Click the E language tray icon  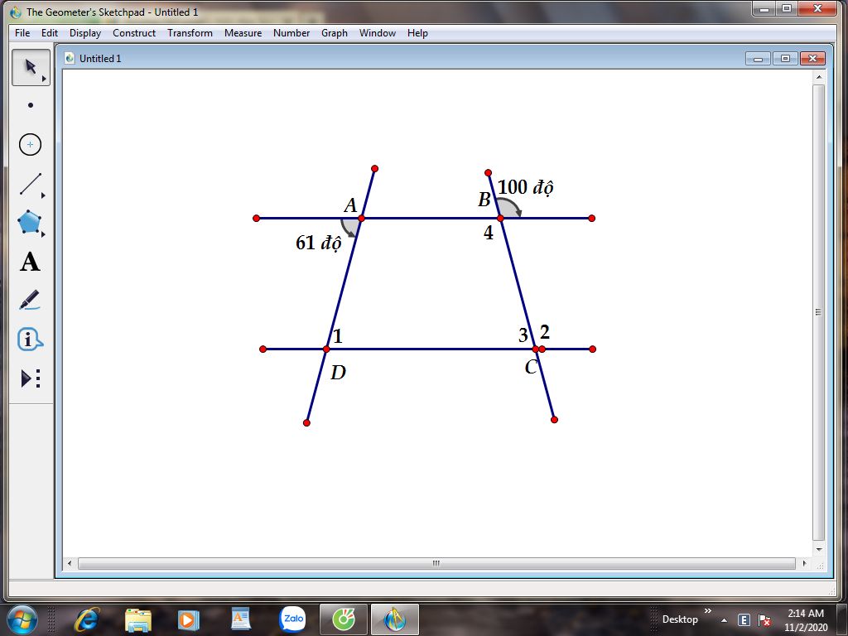pos(744,620)
